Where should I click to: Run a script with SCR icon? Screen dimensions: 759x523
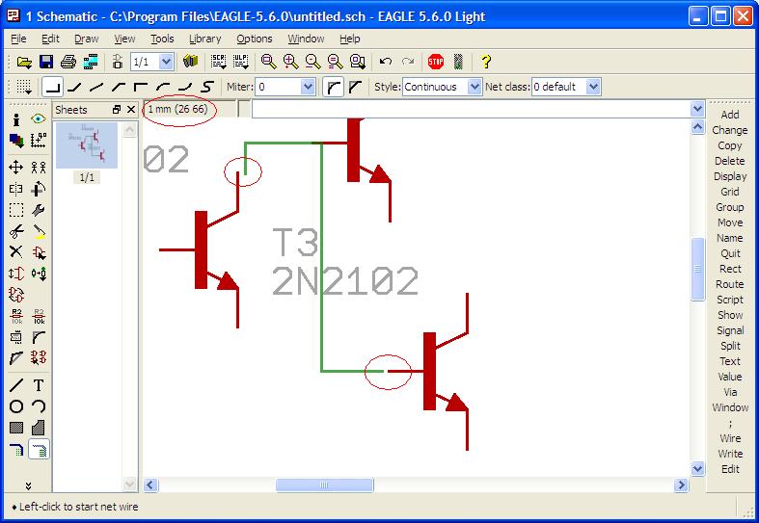(219, 62)
